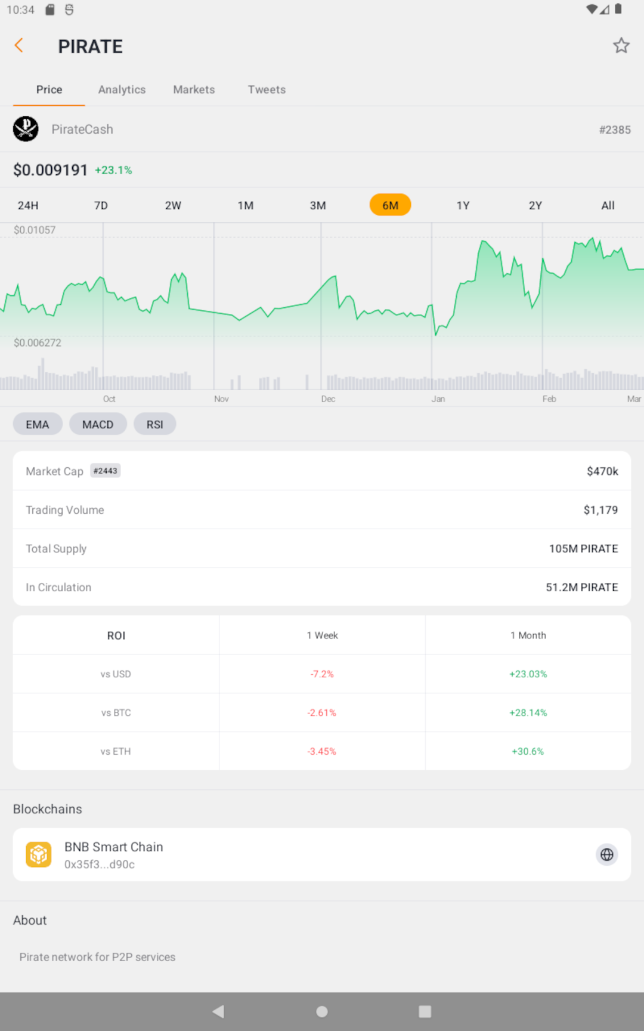Tap the Total Supply row
This screenshot has height=1031, width=644.
[x=322, y=548]
